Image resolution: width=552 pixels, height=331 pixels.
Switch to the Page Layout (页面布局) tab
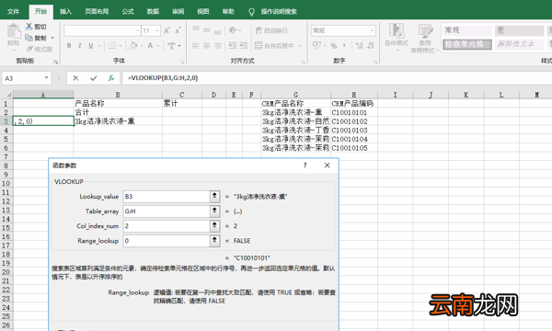pos(97,11)
